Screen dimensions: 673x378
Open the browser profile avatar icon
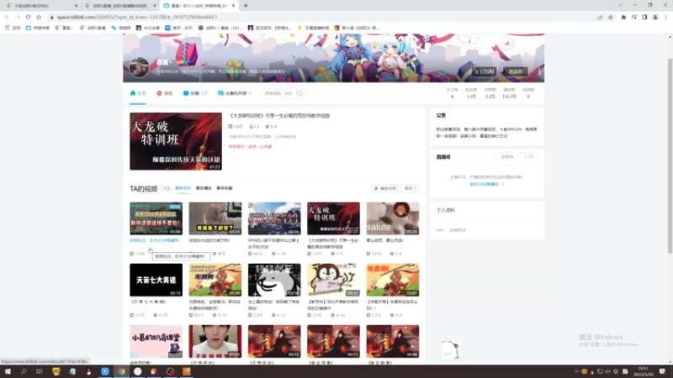tap(655, 17)
